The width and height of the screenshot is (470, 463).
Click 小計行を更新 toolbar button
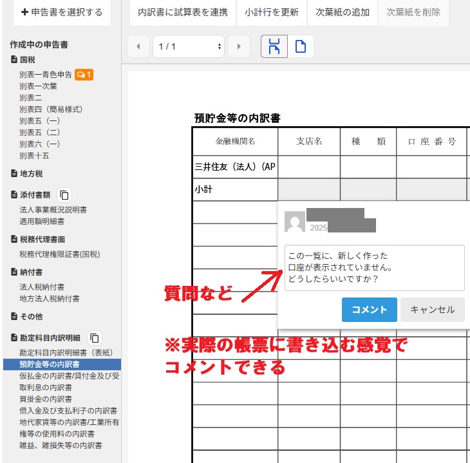click(x=272, y=12)
